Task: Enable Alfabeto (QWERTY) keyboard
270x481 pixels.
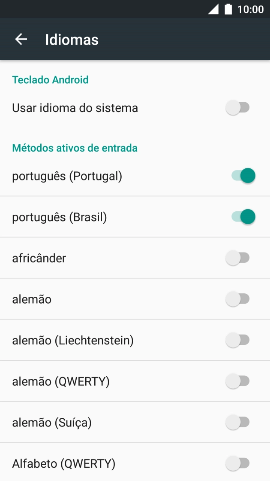Action: [x=239, y=463]
